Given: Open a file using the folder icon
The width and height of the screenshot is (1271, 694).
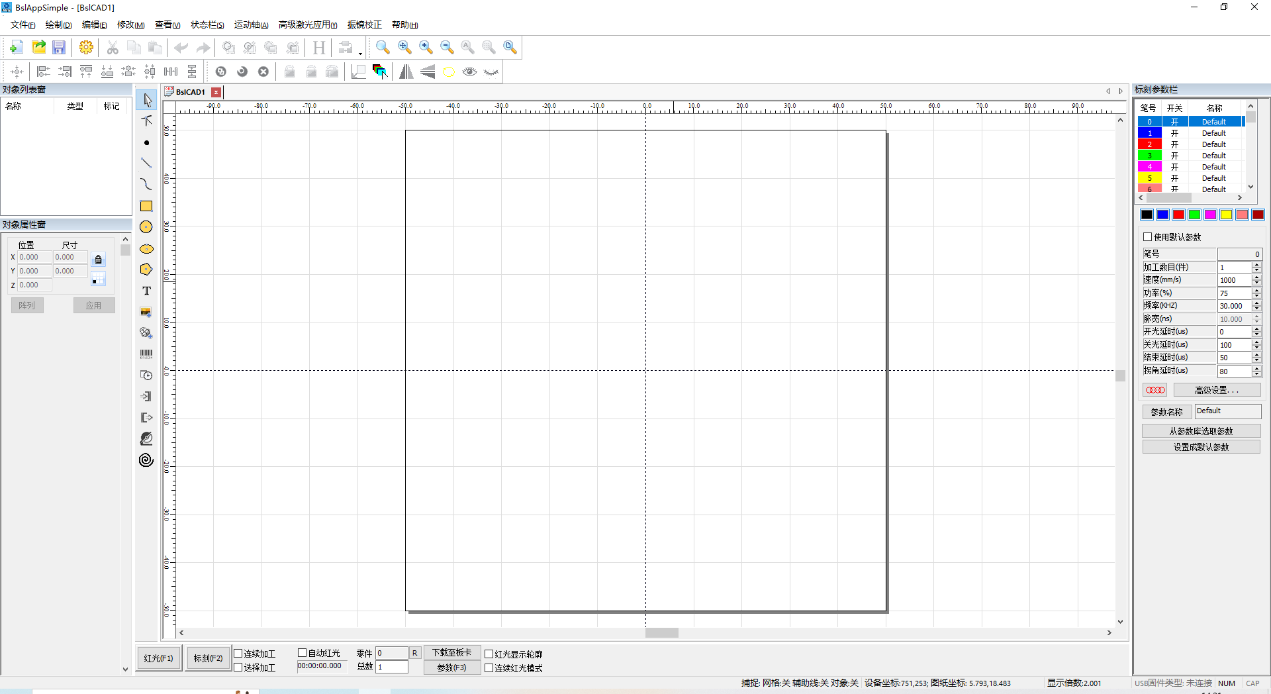Looking at the screenshot, I should (x=38, y=47).
